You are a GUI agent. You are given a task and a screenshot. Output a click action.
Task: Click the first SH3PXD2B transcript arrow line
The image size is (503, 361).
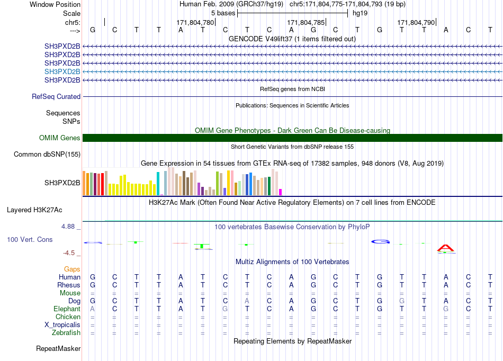[x=292, y=47]
